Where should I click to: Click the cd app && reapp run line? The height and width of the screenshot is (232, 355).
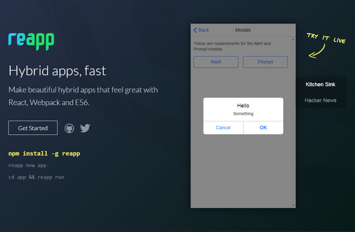tap(36, 177)
